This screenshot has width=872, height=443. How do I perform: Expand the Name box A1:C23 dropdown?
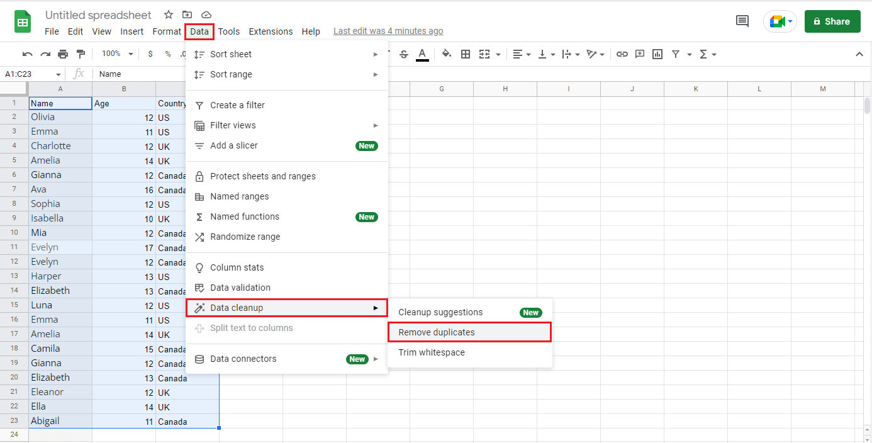click(59, 74)
